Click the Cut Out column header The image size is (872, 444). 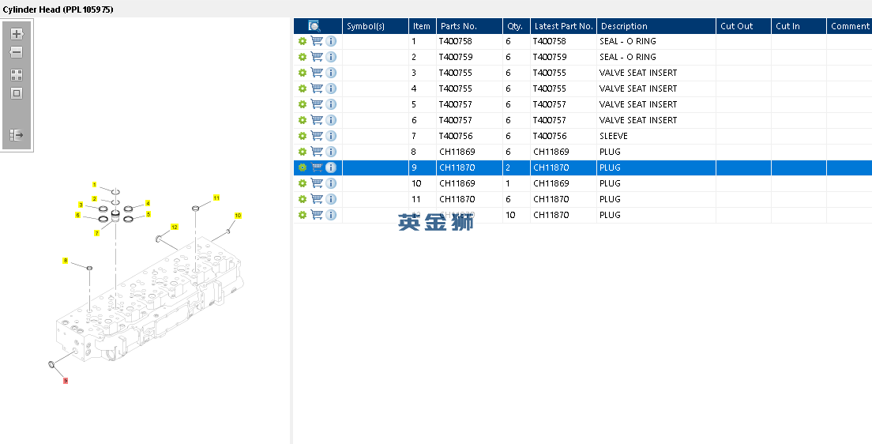(743, 26)
